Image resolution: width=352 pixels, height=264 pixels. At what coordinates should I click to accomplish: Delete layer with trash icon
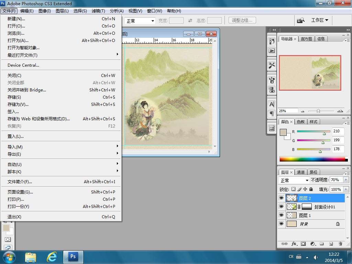(340, 244)
